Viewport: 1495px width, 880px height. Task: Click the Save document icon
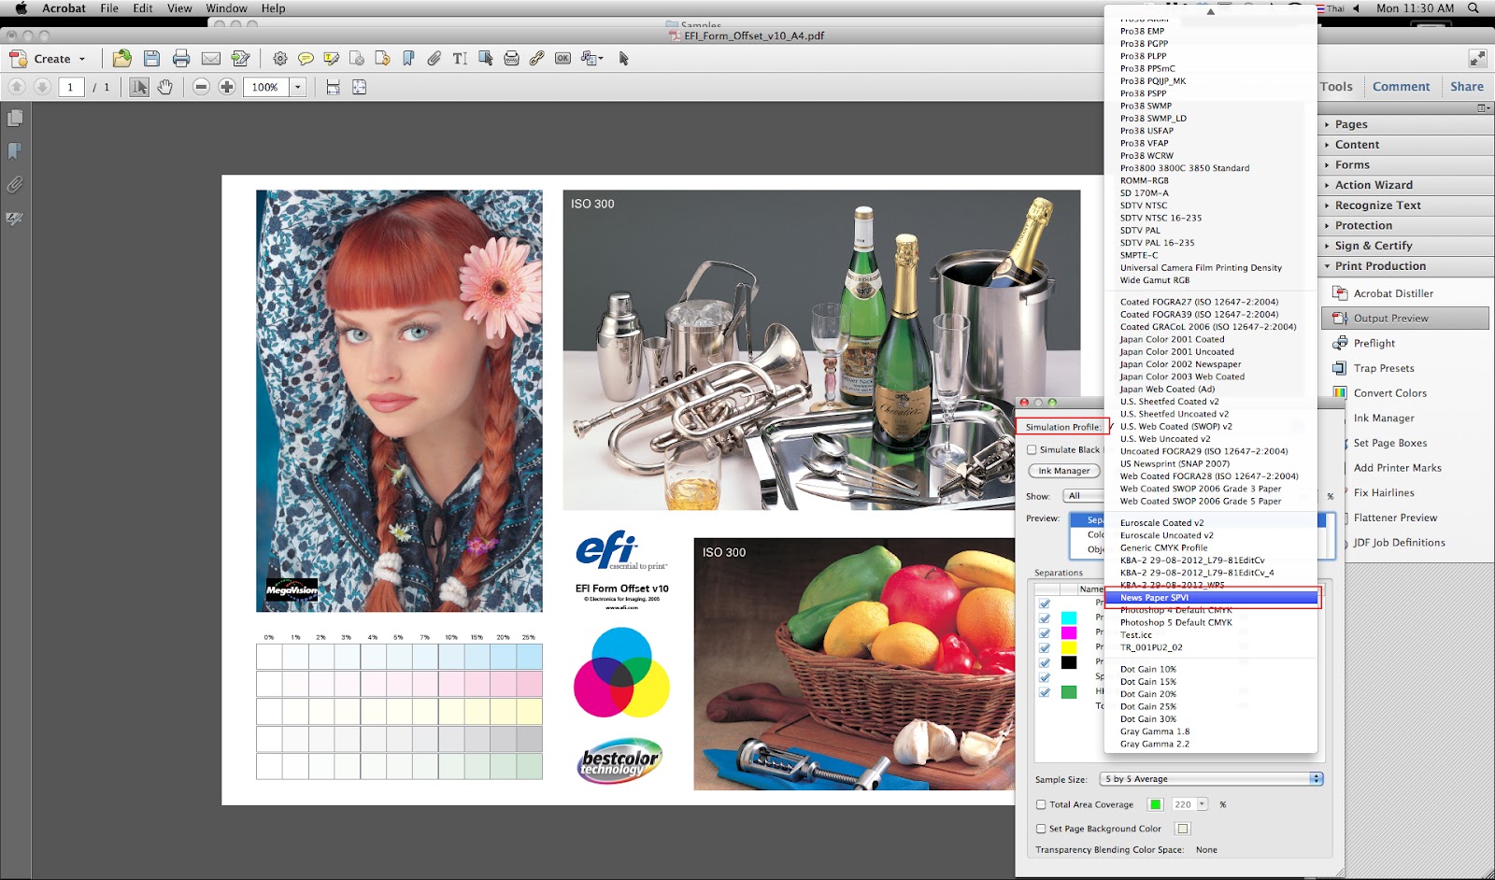[150, 58]
